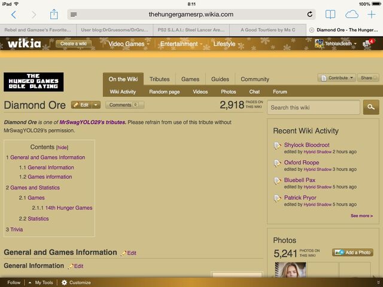Edit General and Games Information section
This screenshot has height=287, width=383.
[x=129, y=253]
